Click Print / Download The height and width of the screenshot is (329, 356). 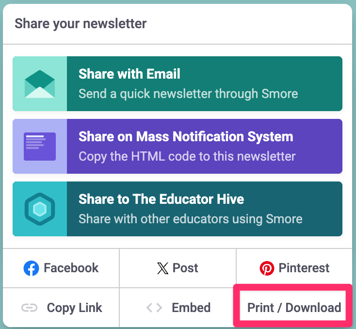point(294,308)
